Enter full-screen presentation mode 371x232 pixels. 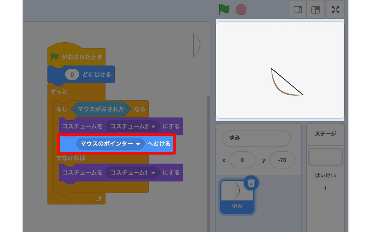[x=335, y=10]
